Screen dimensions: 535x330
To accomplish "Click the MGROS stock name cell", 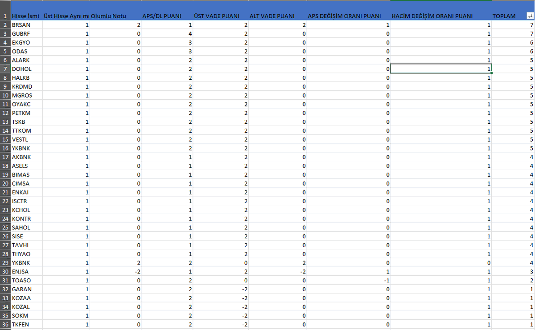I will [x=26, y=95].
